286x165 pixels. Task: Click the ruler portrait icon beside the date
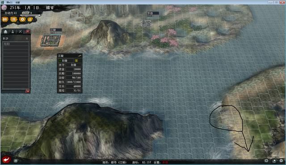click(4, 8)
